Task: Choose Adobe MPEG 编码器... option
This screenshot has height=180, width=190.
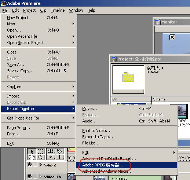Action: click(127, 165)
